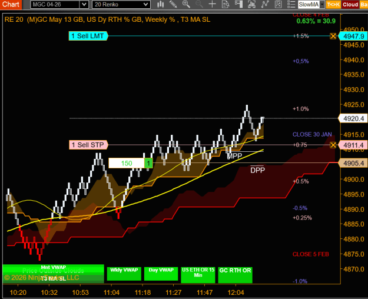Click the 10:20 time axis label
This screenshot has height=299, width=368.
18,293
